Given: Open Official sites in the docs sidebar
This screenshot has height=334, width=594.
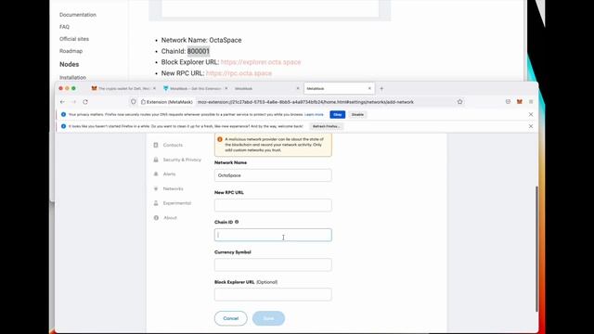Looking at the screenshot, I should coord(74,39).
